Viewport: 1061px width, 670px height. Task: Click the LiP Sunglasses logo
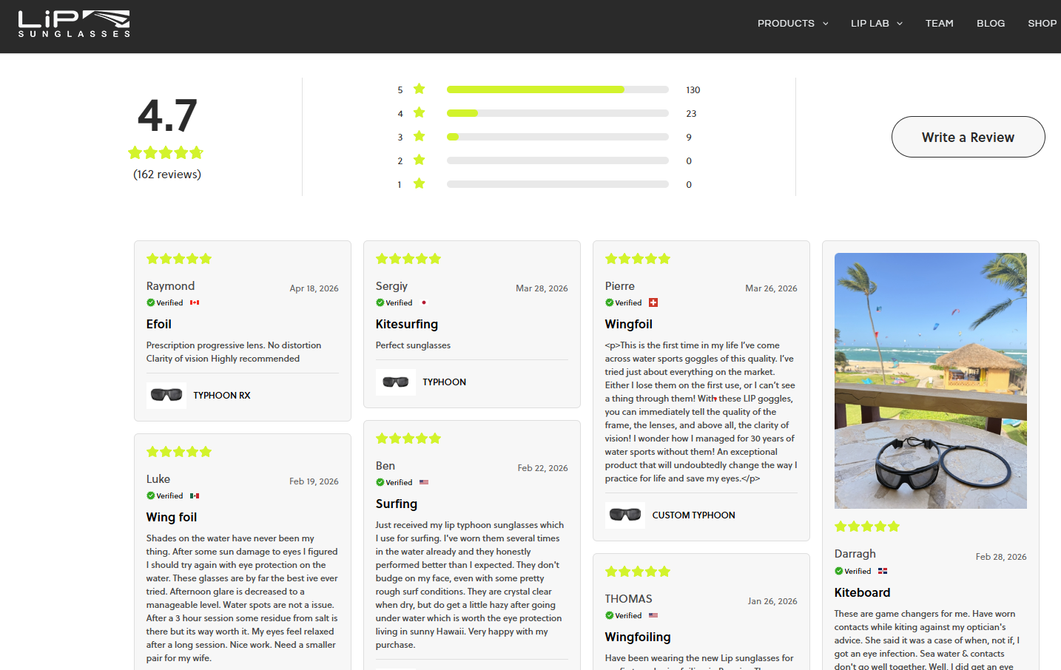point(74,24)
